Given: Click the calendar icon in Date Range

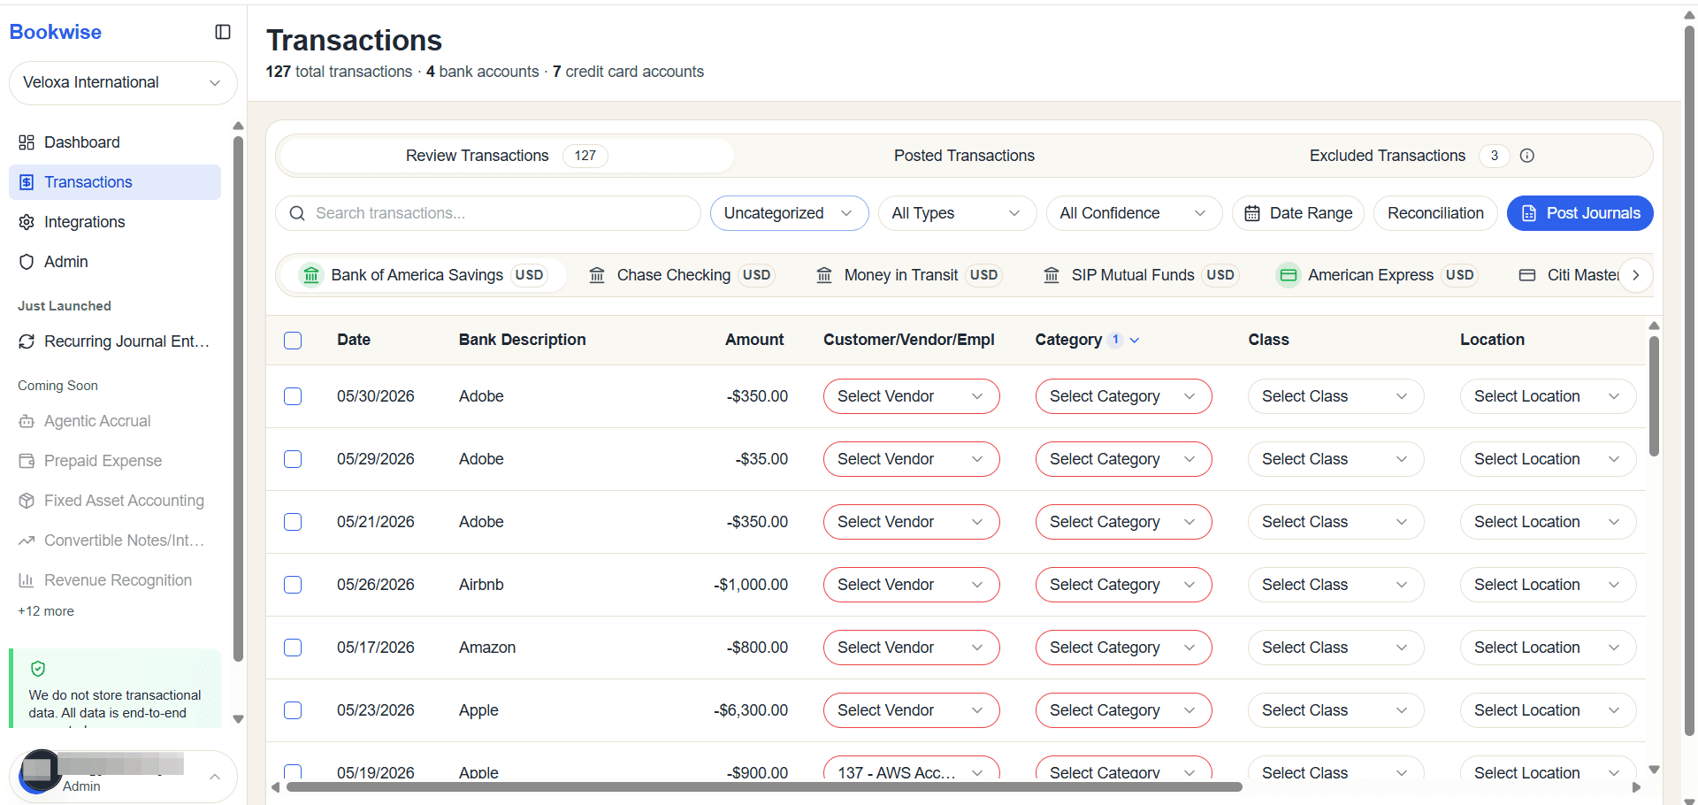Looking at the screenshot, I should pos(1252,213).
